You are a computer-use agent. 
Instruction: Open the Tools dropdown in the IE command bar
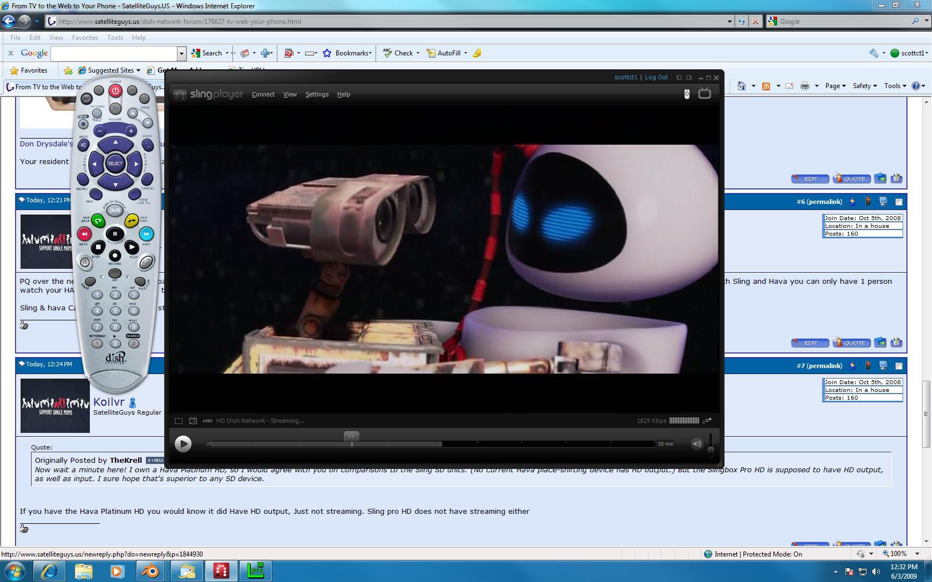[895, 86]
